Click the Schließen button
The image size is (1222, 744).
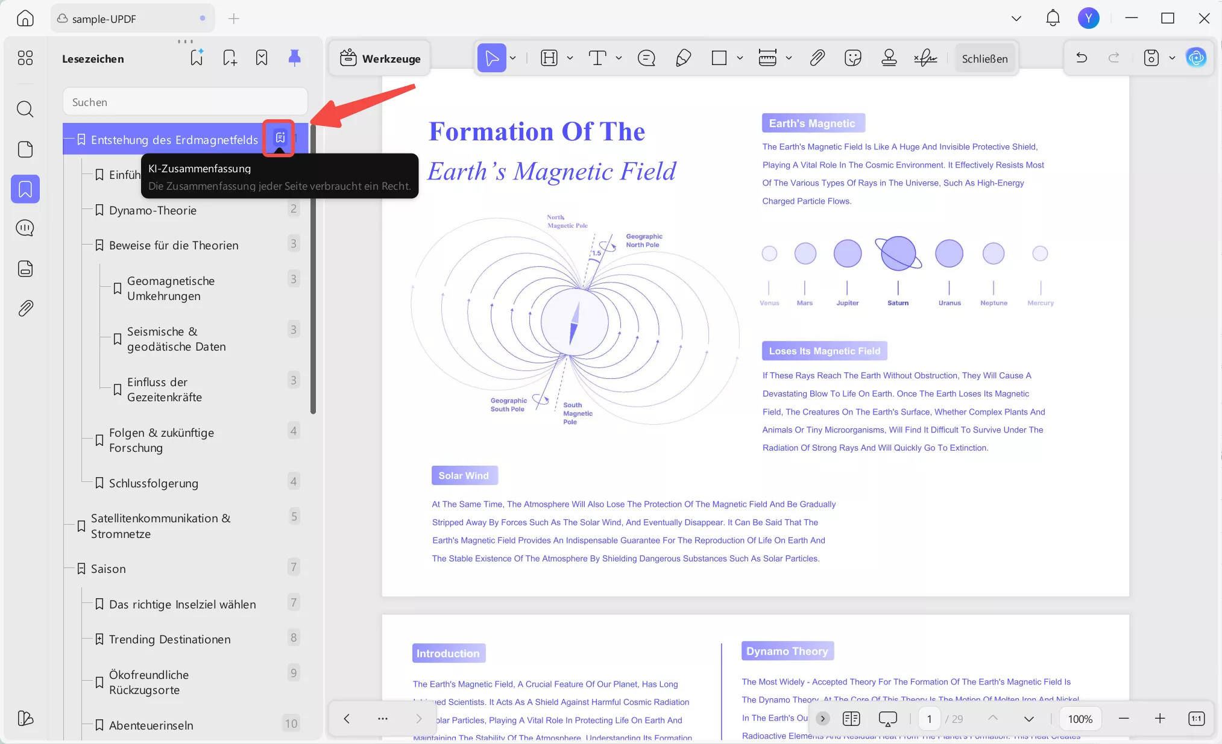click(x=984, y=58)
